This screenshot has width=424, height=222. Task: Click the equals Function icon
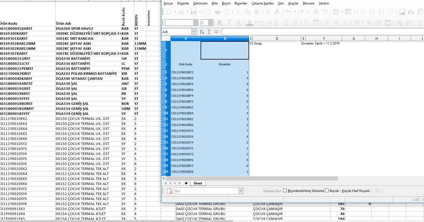pos(216,32)
